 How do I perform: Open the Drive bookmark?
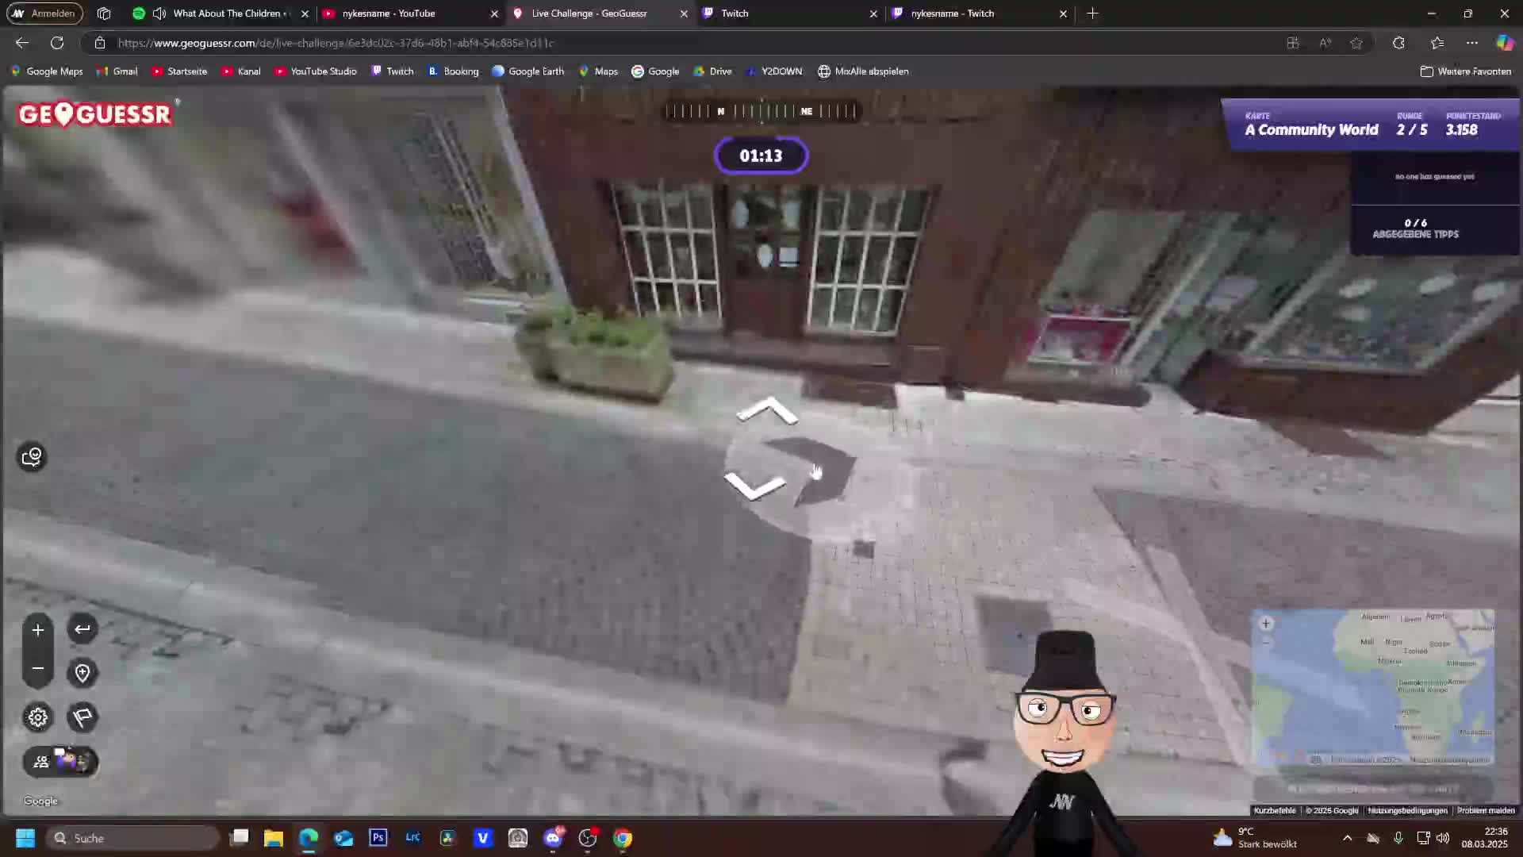click(713, 71)
